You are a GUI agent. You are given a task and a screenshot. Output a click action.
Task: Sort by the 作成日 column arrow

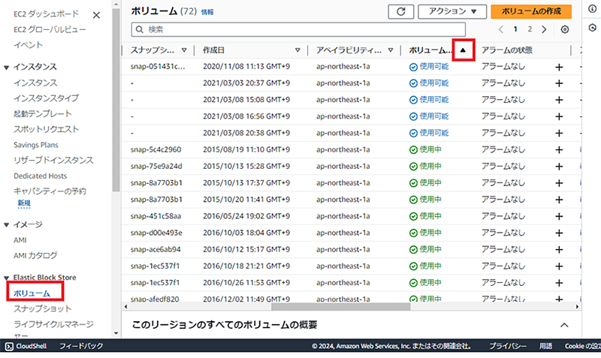click(x=297, y=50)
